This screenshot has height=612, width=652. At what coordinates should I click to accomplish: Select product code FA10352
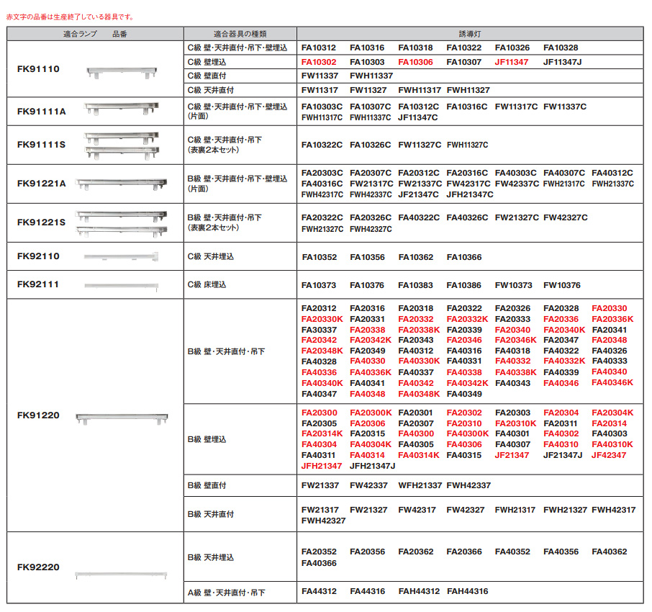(319, 256)
